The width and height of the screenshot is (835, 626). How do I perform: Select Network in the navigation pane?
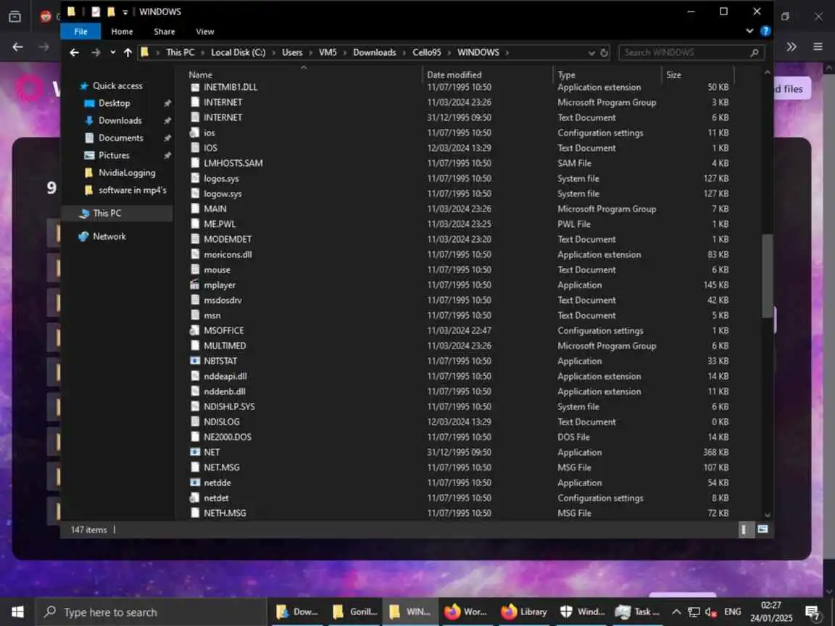tap(109, 236)
